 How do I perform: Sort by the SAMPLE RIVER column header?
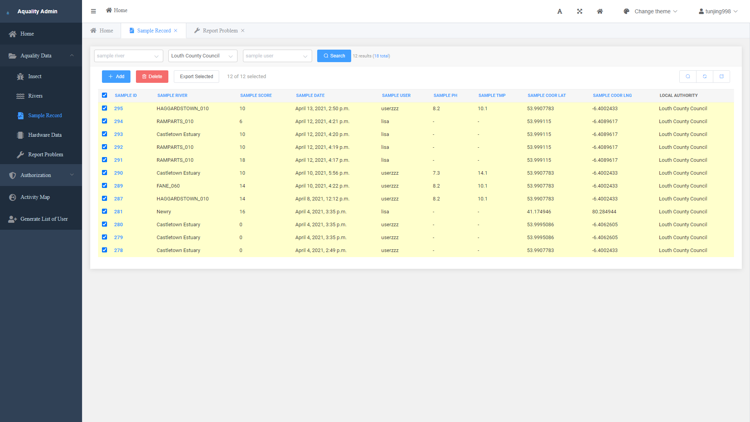[172, 95]
